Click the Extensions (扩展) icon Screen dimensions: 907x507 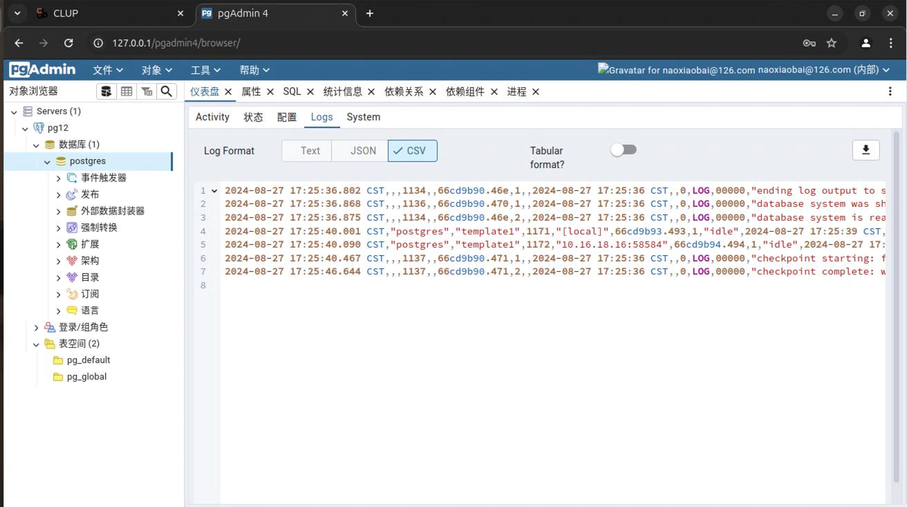(x=72, y=244)
